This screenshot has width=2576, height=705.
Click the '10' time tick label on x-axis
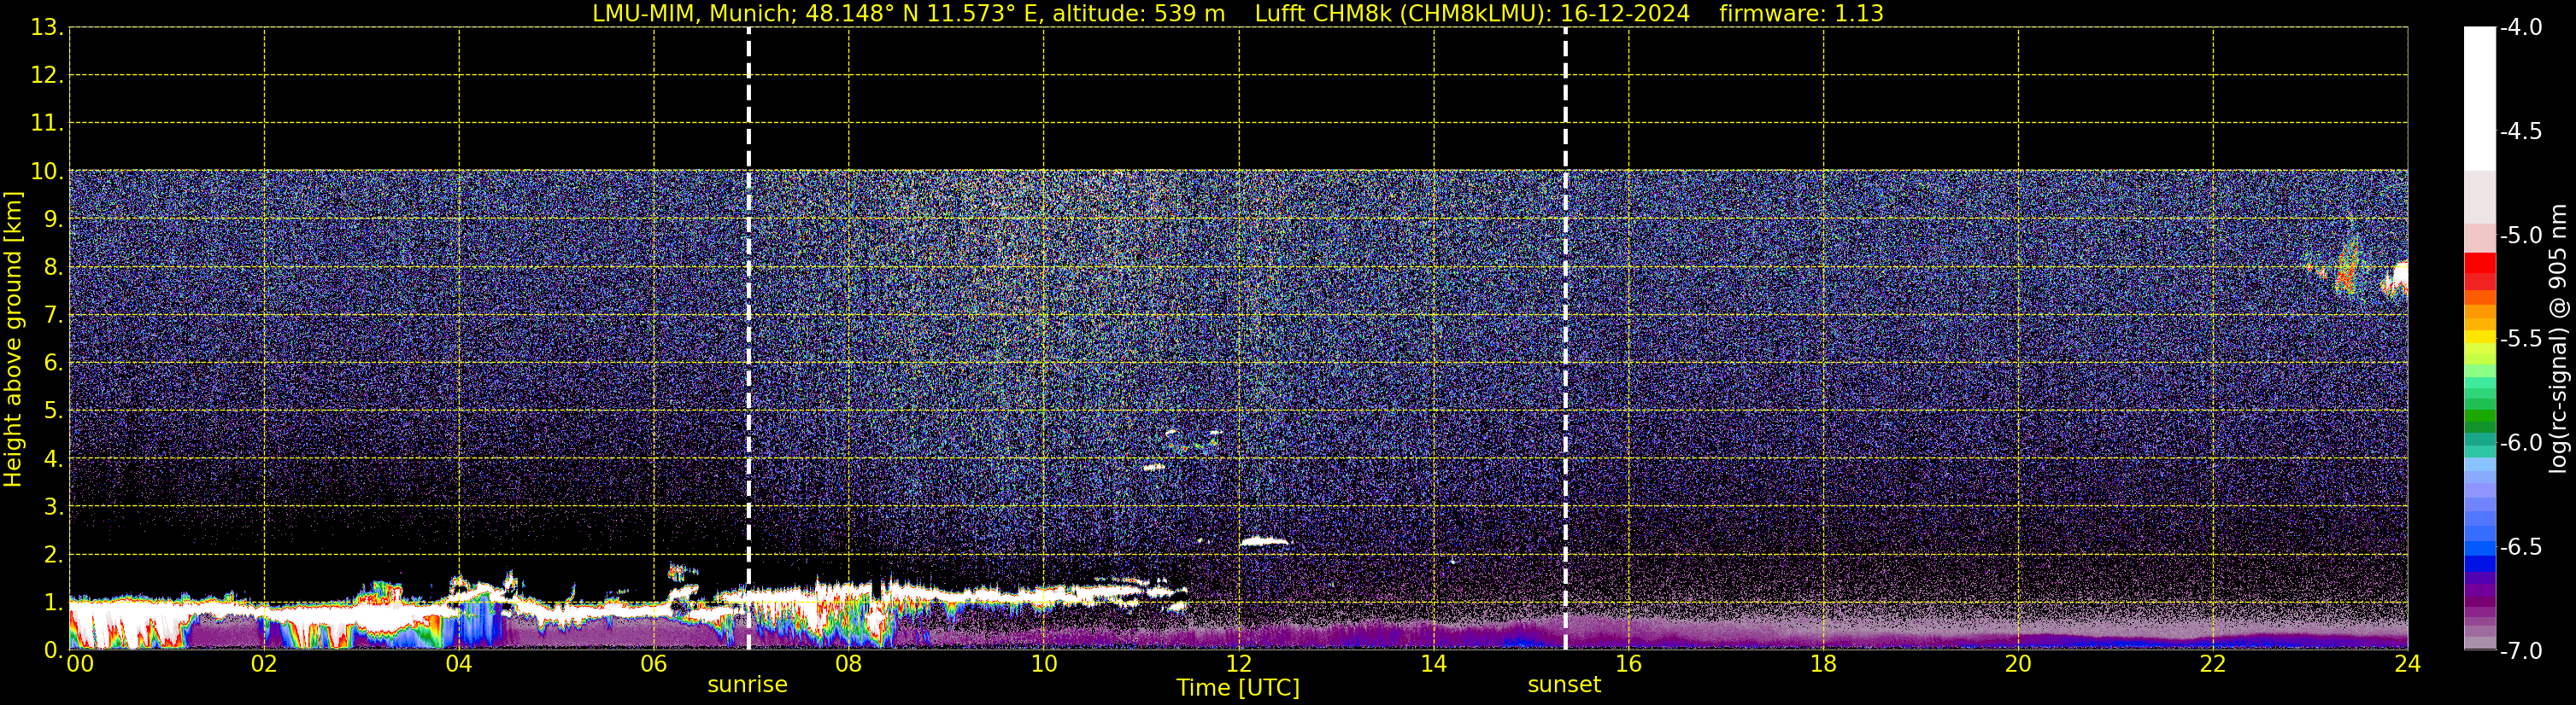click(1044, 664)
